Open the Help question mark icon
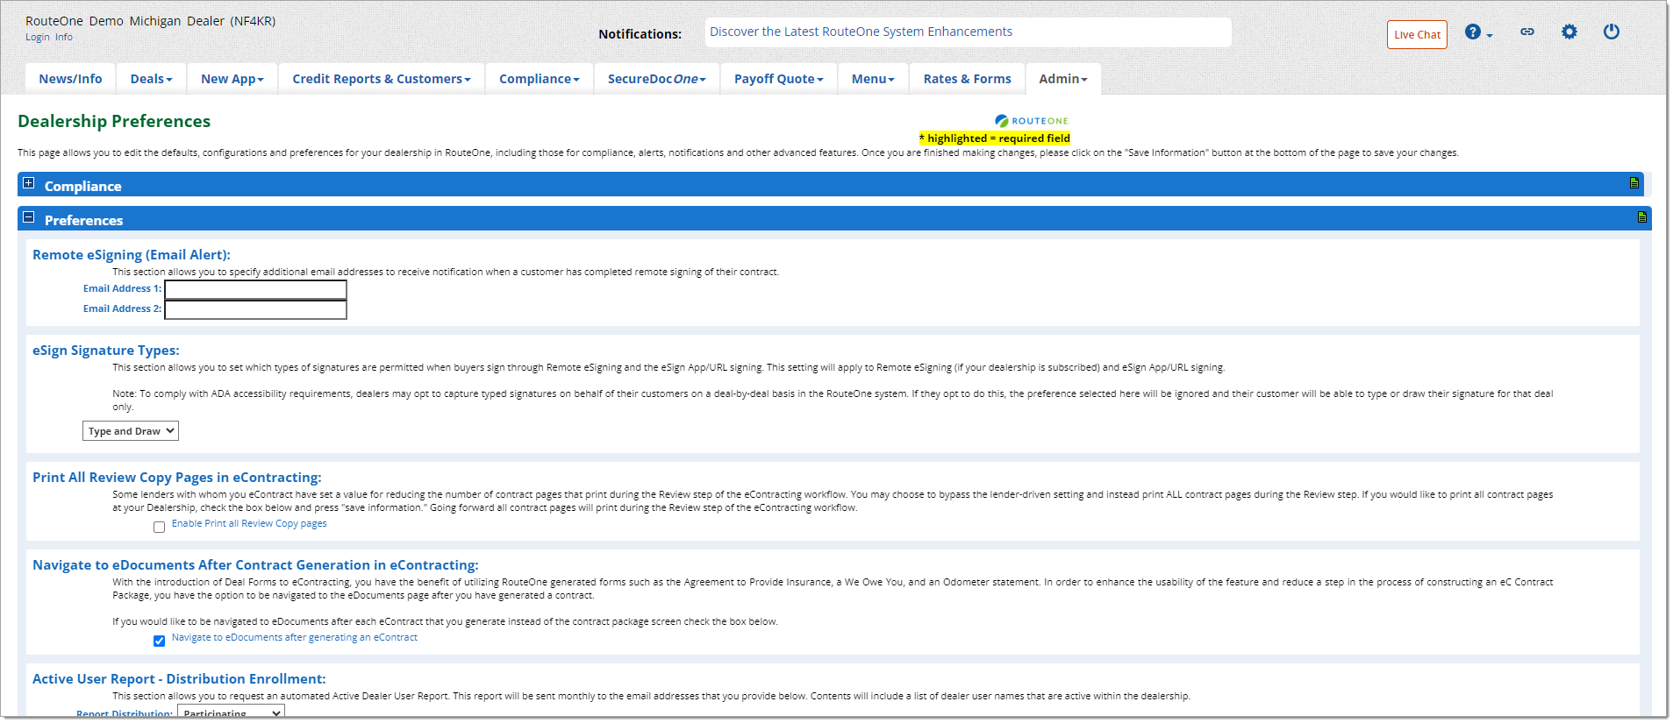Screen dimensions: 1673x723 click(1474, 32)
